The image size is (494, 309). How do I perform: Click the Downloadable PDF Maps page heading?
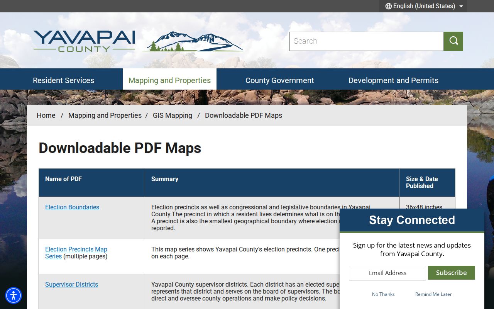[120, 148]
